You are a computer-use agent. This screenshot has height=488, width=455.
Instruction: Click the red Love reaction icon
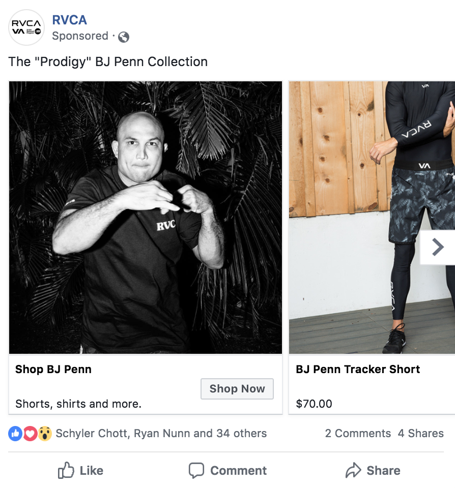[x=30, y=434]
